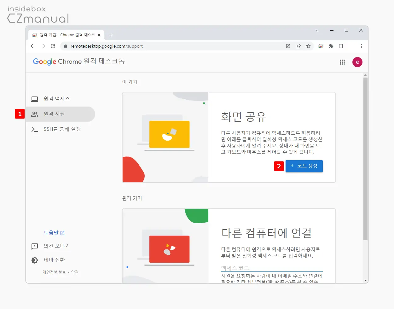This screenshot has height=309, width=394.
Task: Reload the page with the refresh icon
Action: (x=53, y=46)
